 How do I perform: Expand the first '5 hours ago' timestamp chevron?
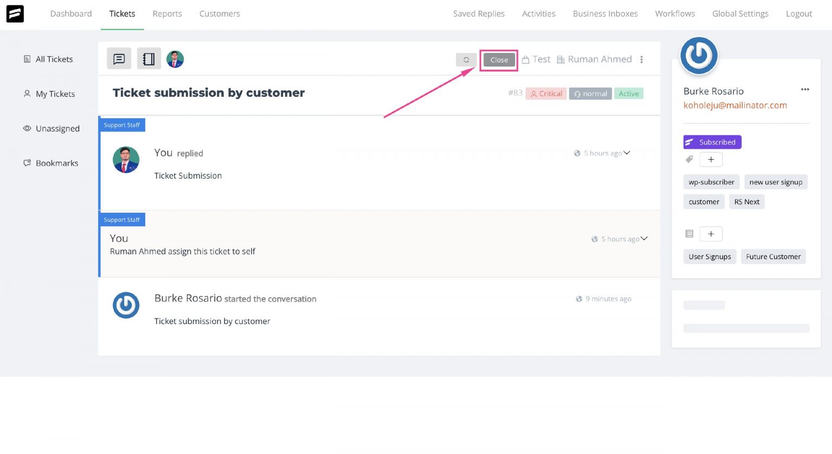tap(627, 153)
